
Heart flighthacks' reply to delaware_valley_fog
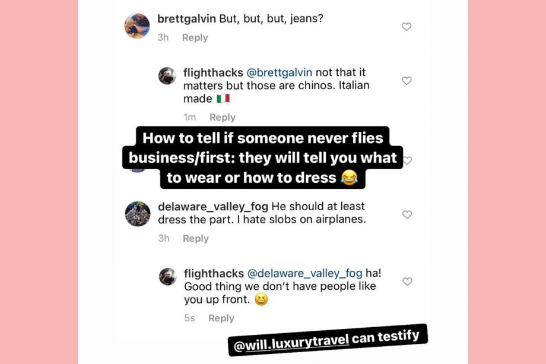coord(407,281)
